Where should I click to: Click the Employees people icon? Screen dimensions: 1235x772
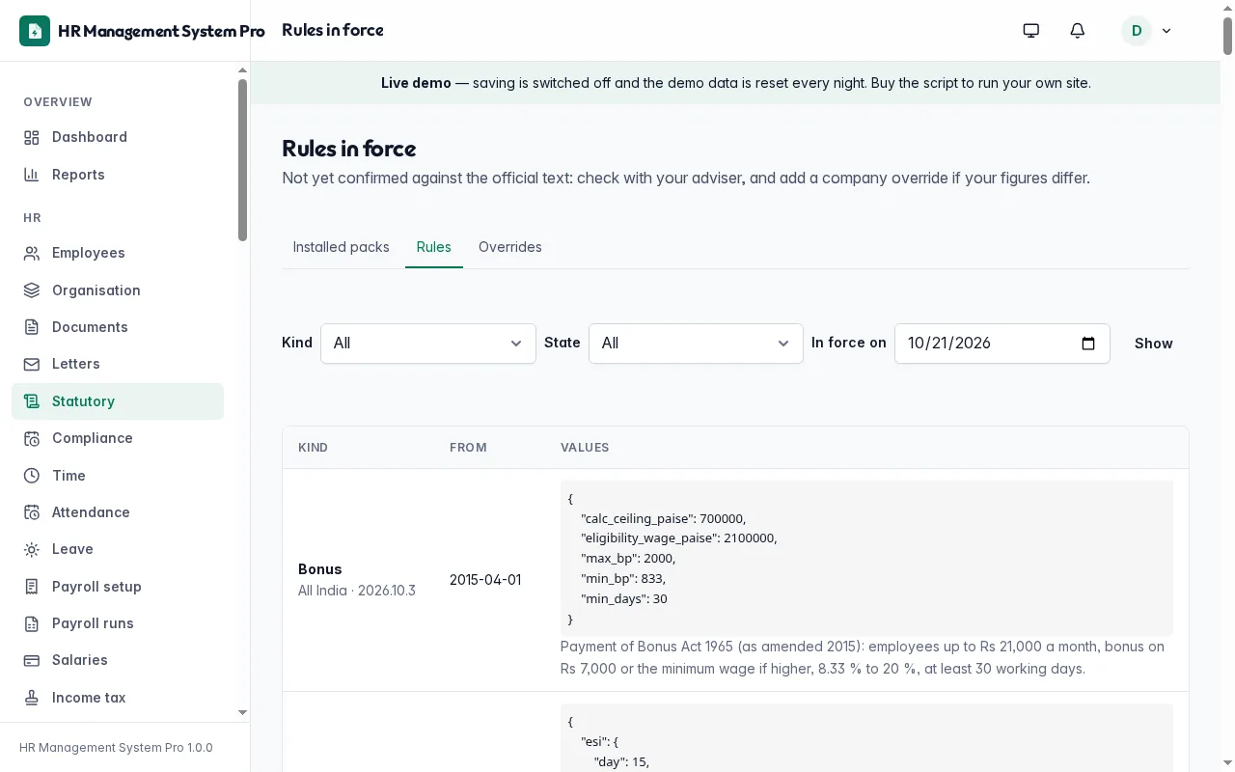(32, 253)
